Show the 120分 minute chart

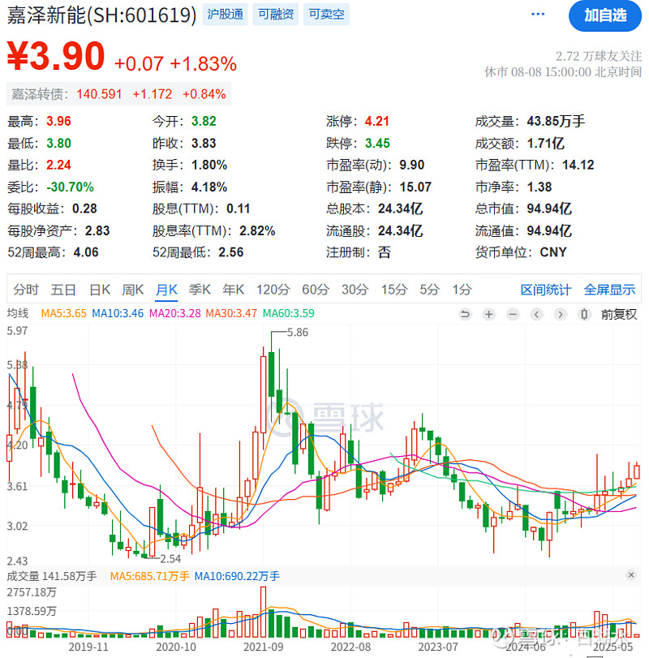(x=273, y=290)
